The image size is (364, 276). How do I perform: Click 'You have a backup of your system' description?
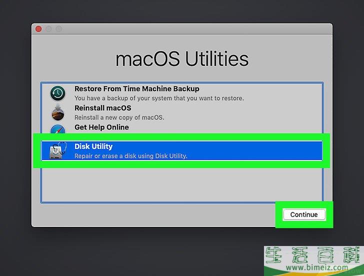pos(159,98)
